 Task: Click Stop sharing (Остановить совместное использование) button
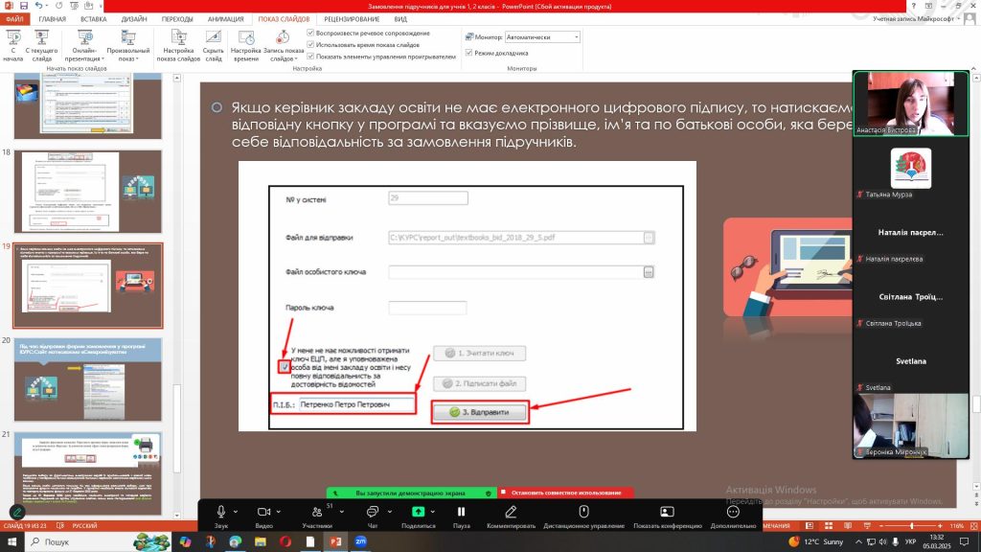point(566,493)
